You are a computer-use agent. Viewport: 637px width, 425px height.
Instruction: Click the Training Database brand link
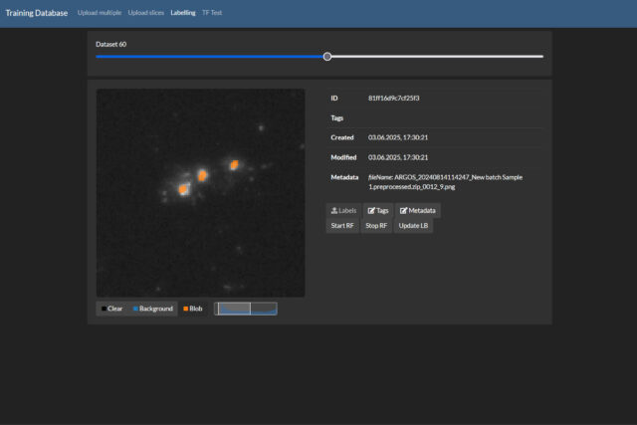[37, 13]
